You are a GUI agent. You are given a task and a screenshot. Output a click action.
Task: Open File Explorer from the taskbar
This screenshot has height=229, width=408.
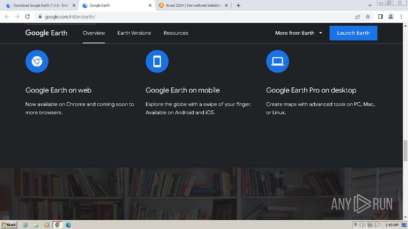tap(36, 225)
